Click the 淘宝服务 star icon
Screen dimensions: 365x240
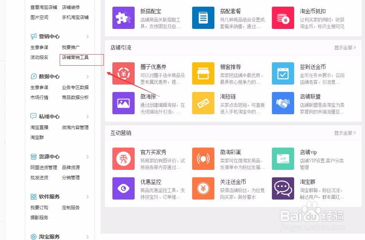(33, 237)
